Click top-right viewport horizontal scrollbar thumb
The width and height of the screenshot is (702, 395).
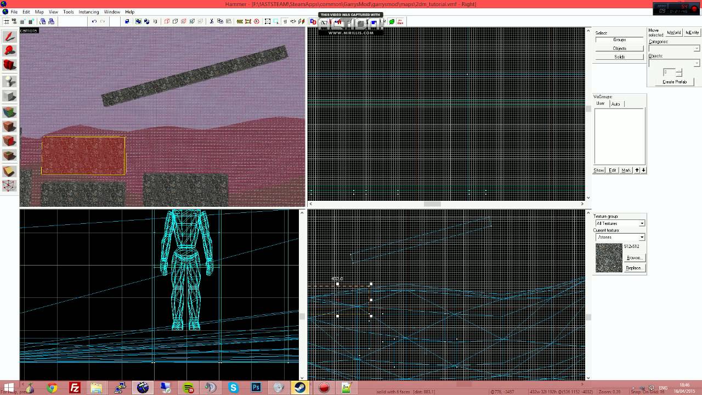coord(432,204)
